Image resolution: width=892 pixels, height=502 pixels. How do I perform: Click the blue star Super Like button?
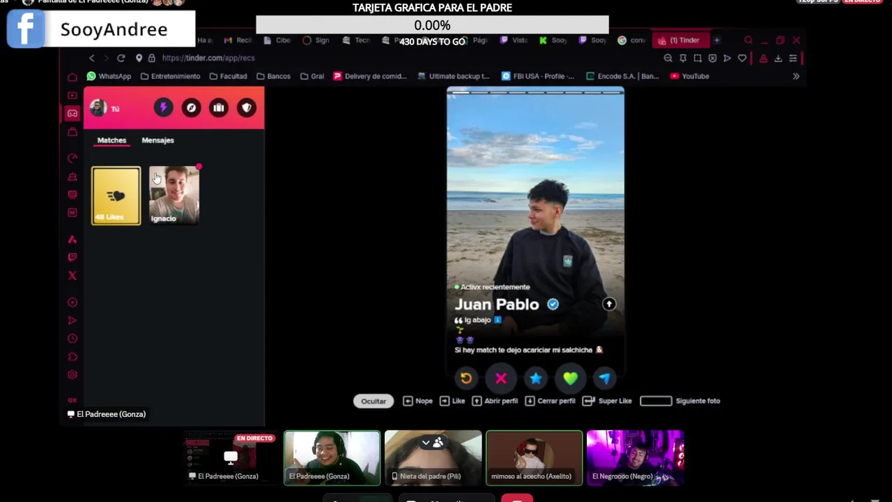(535, 379)
